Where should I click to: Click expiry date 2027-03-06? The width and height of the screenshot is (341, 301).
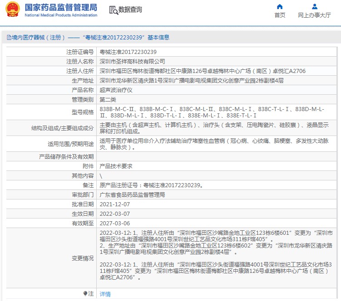(x=114, y=223)
